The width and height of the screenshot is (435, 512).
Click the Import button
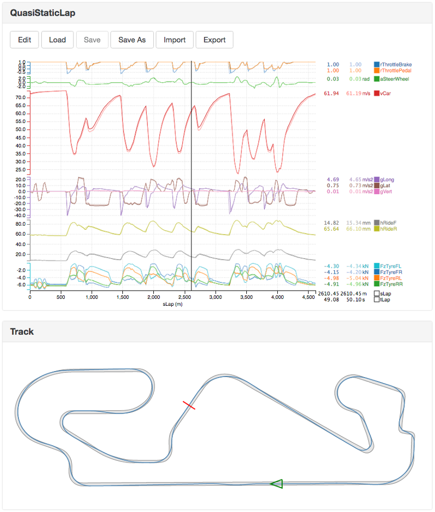coord(175,40)
